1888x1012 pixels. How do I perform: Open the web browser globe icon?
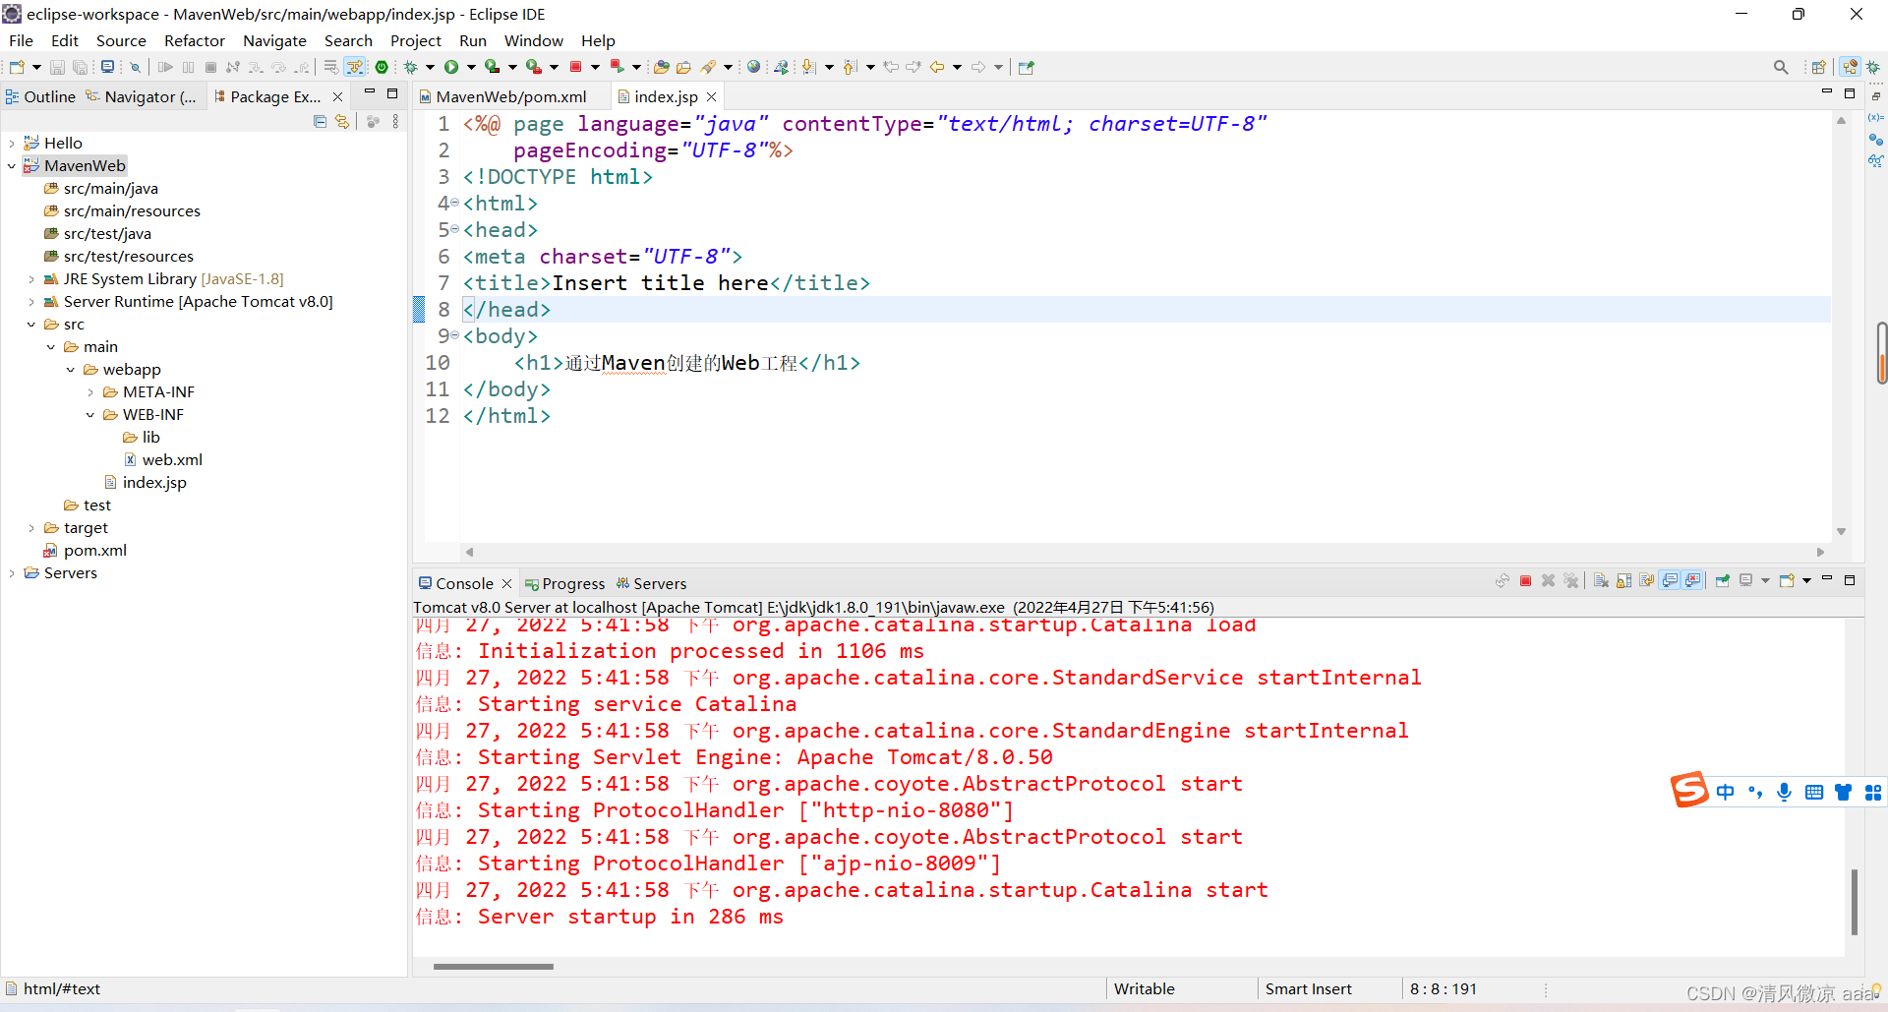click(753, 67)
